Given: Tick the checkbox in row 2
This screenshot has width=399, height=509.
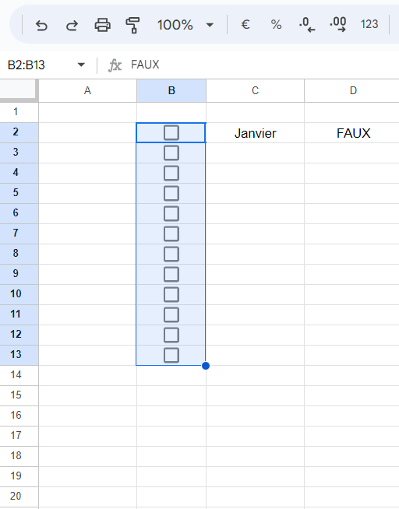Looking at the screenshot, I should click(171, 133).
